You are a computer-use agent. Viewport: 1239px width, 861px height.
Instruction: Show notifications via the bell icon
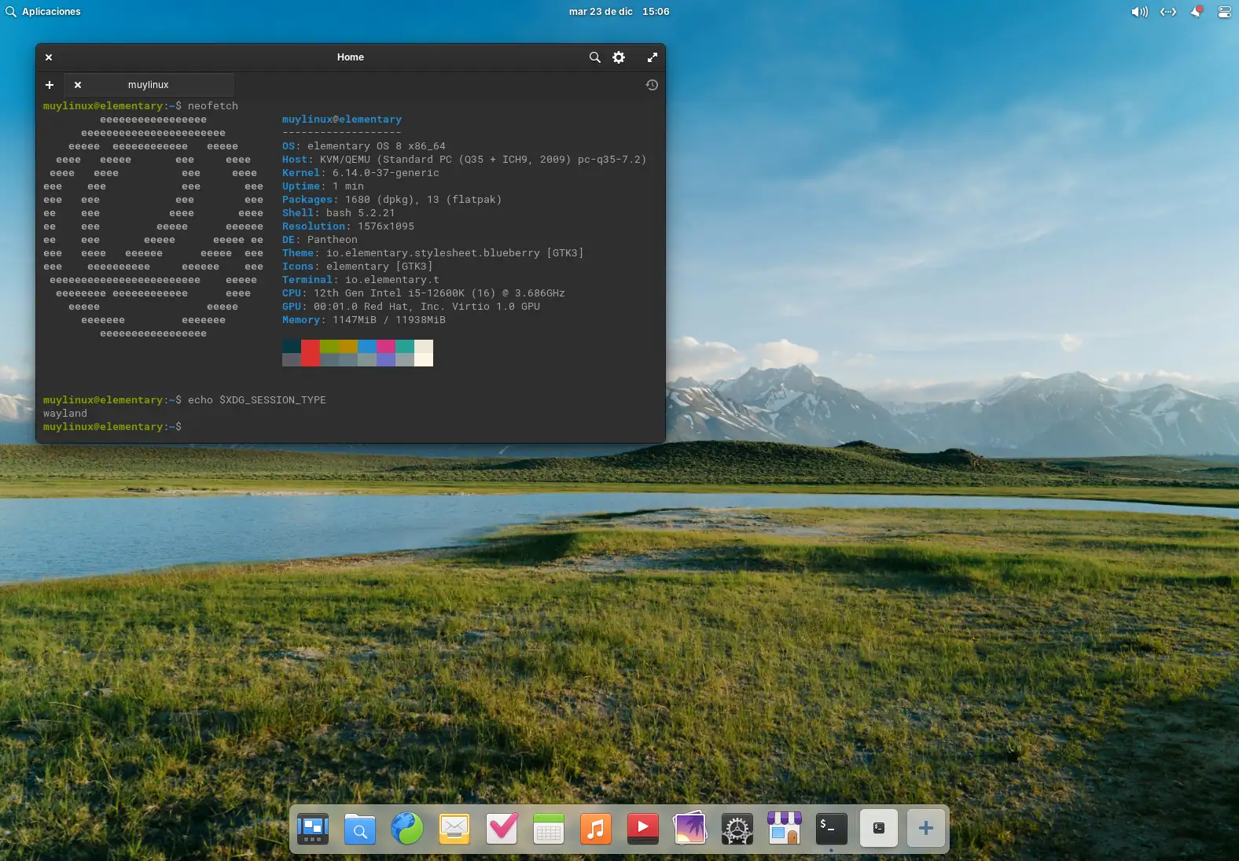[x=1197, y=12]
